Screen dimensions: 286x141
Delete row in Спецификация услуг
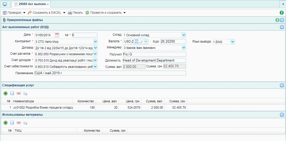(19, 94)
